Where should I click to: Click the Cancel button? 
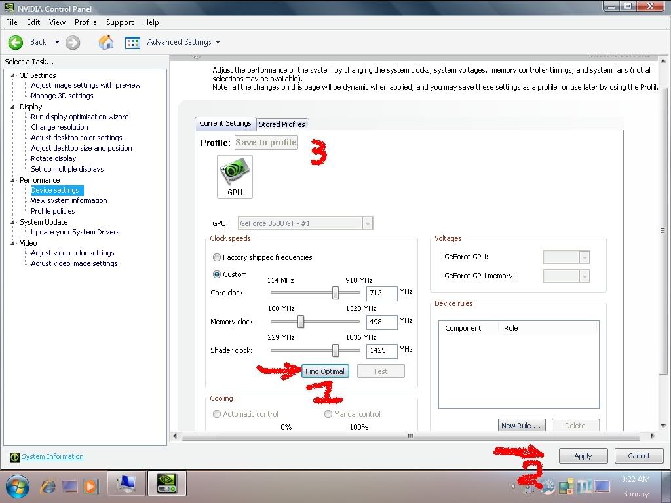click(x=638, y=456)
